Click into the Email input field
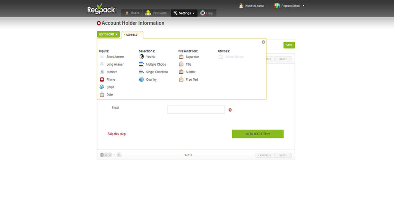394x221 pixels. tap(196, 109)
